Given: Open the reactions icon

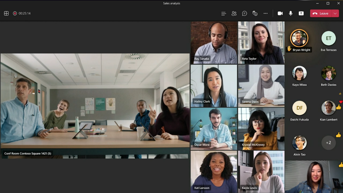Looking at the screenshot, I should click(x=255, y=14).
